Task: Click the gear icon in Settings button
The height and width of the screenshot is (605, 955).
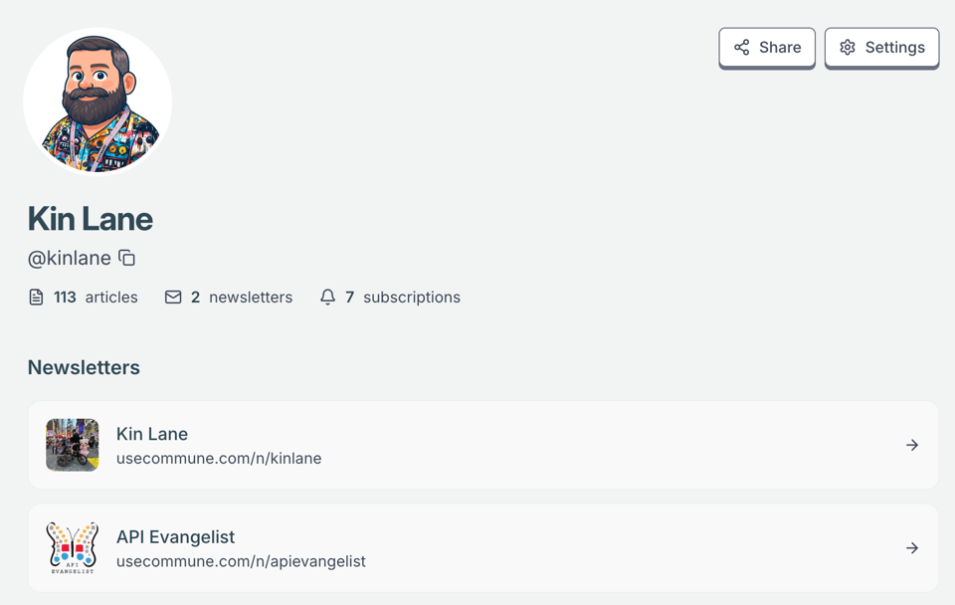Action: 848,48
